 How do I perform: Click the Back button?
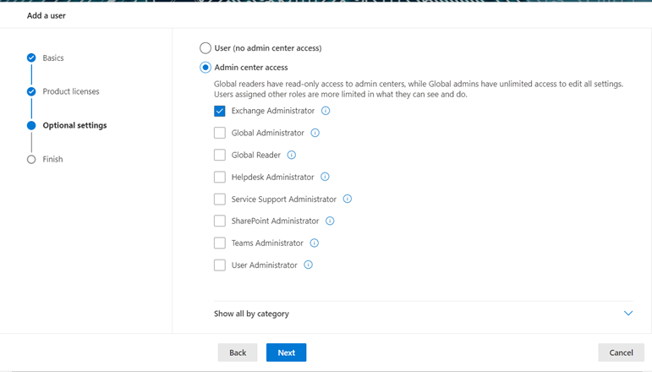238,353
